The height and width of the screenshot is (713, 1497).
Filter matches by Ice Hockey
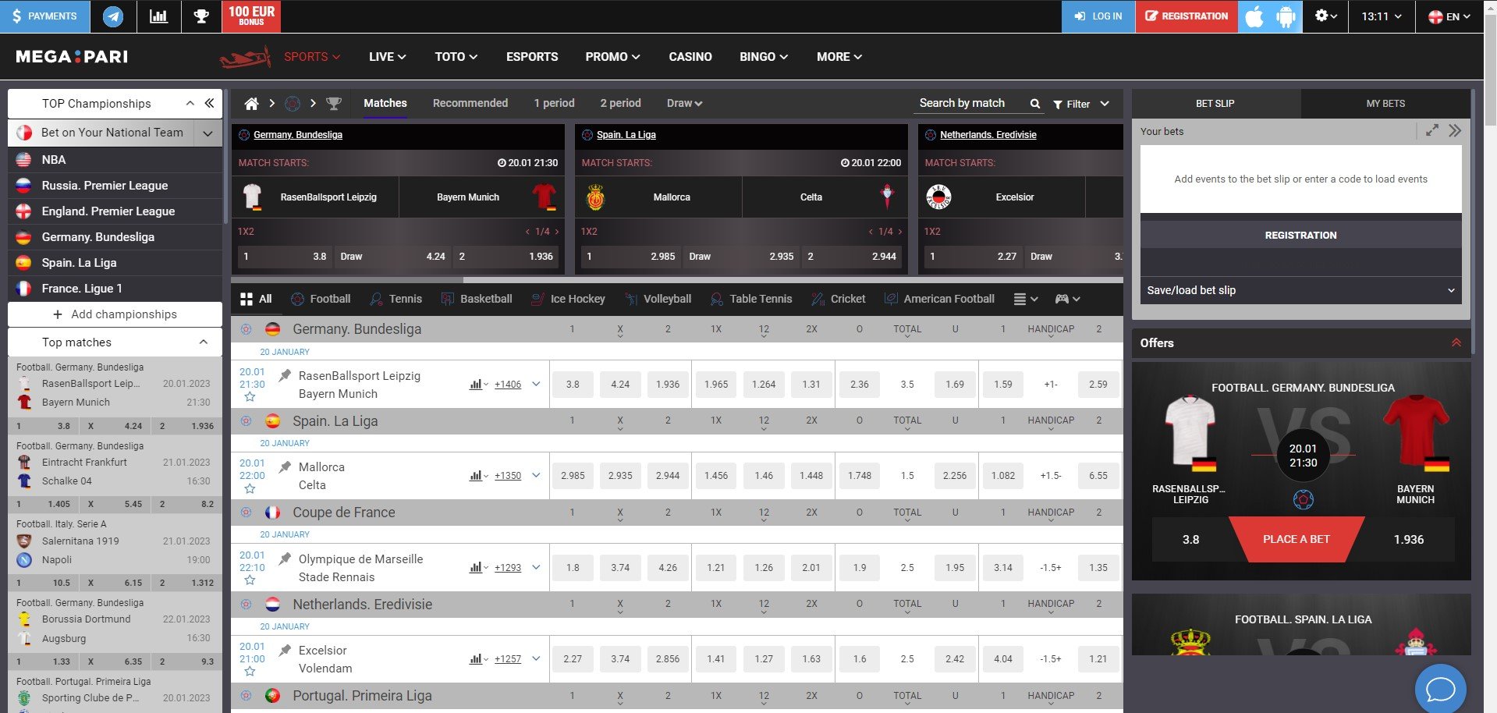(x=568, y=299)
